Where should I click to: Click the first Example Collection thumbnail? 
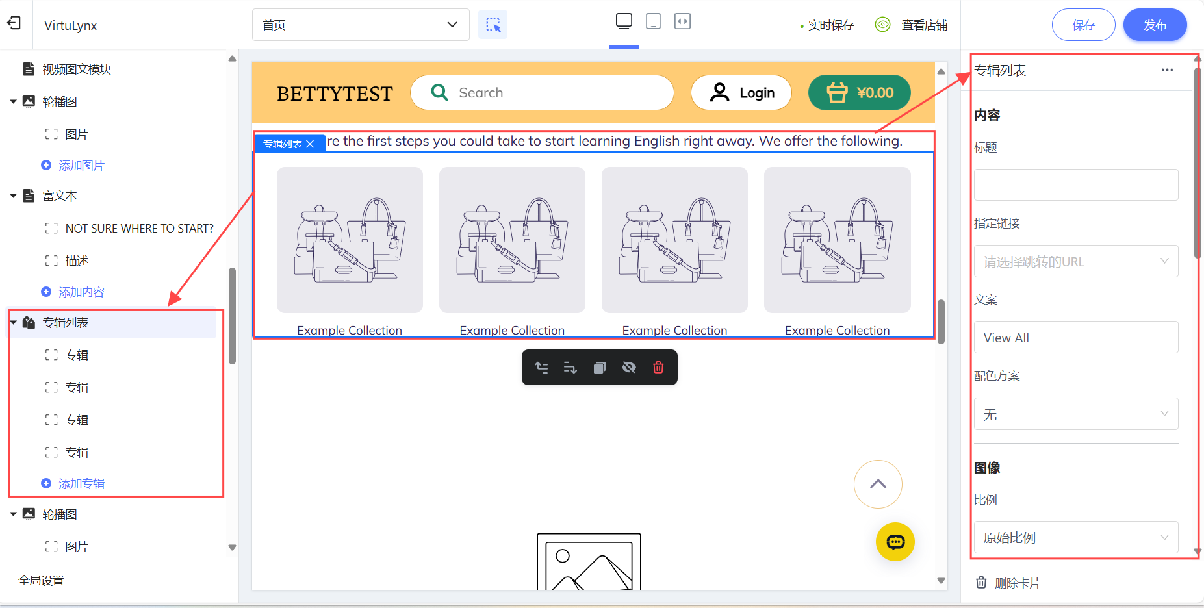pos(350,240)
